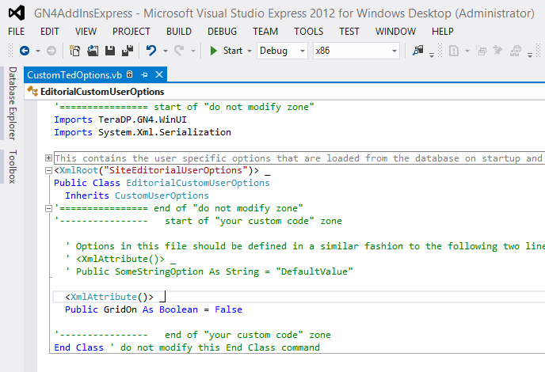Open the Undo history dropdown arrow

[x=166, y=51]
